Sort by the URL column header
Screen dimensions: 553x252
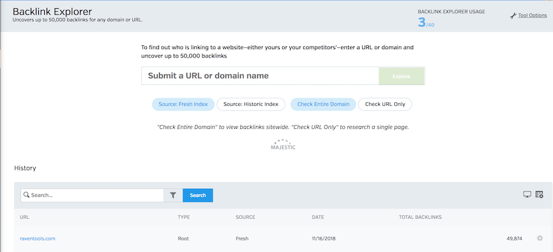(x=24, y=217)
